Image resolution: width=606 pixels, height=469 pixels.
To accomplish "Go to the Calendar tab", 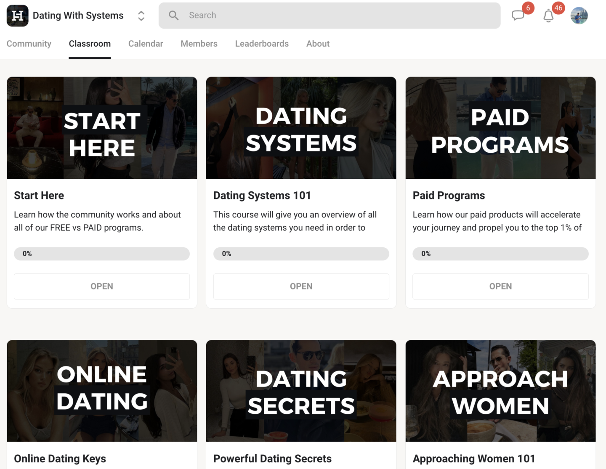I will pyautogui.click(x=146, y=44).
